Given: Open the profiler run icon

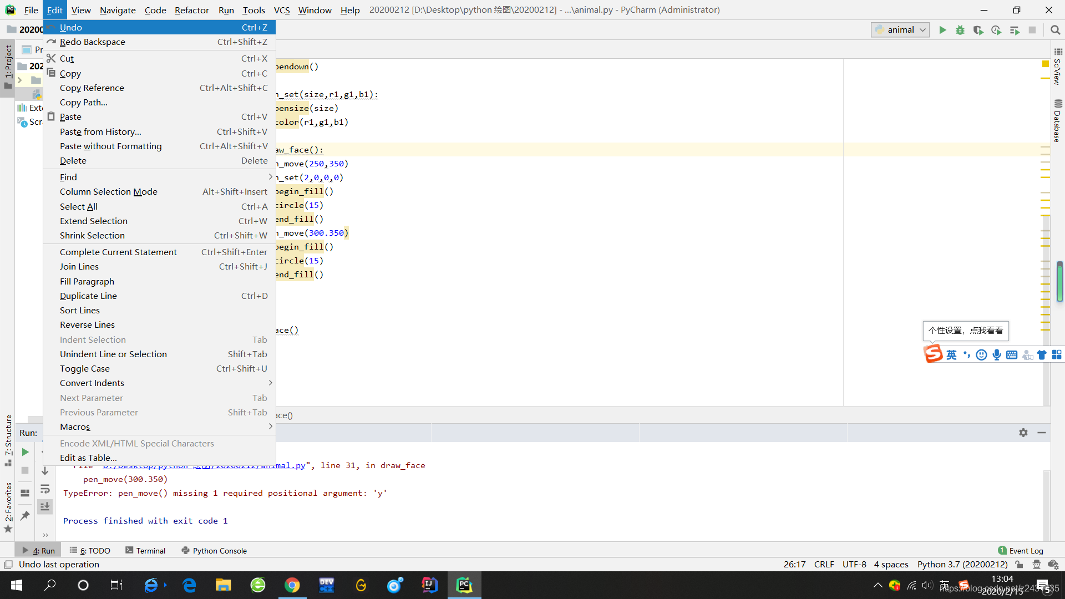Looking at the screenshot, I should pyautogui.click(x=996, y=30).
